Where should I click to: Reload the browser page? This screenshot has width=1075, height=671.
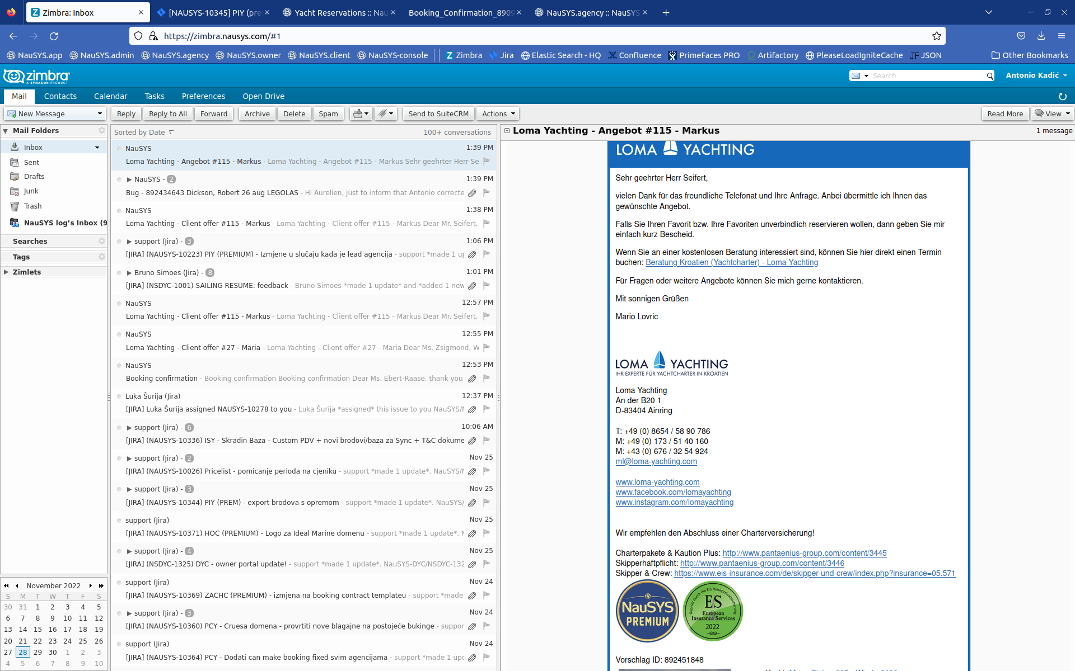(54, 36)
